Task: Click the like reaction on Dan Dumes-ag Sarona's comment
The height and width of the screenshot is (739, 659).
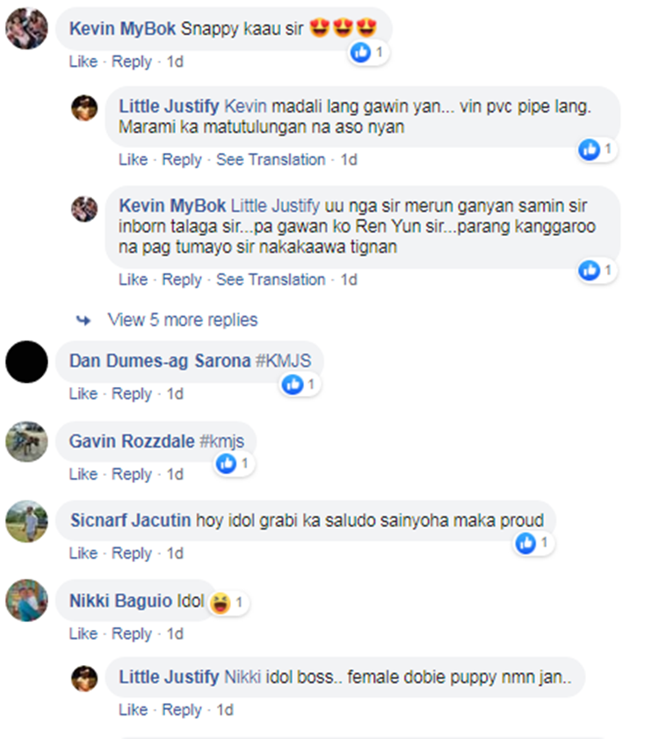Action: (x=293, y=384)
